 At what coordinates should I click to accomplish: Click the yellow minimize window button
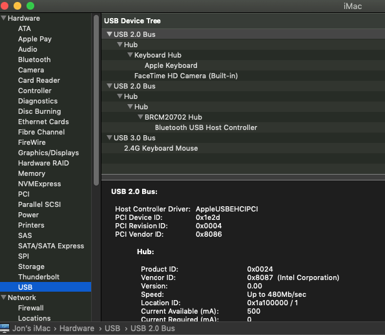17,5
